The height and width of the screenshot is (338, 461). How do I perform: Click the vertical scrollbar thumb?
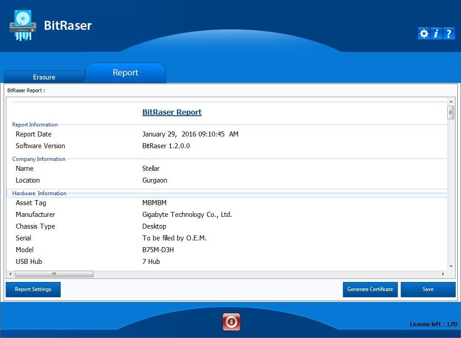(451, 112)
